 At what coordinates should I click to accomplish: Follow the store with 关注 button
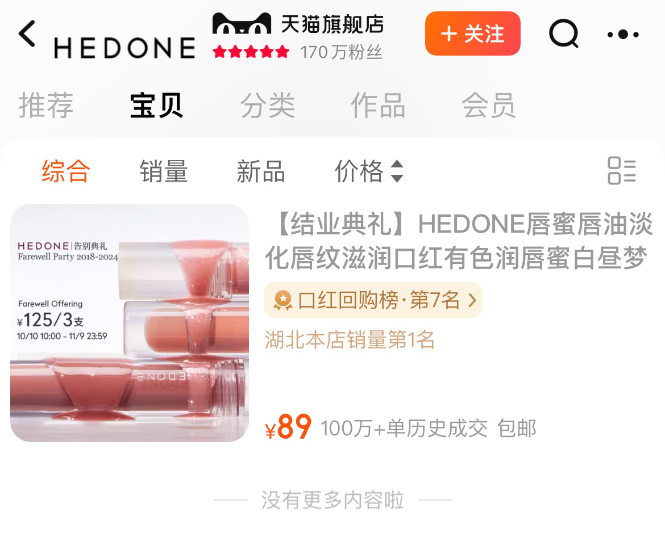[472, 33]
